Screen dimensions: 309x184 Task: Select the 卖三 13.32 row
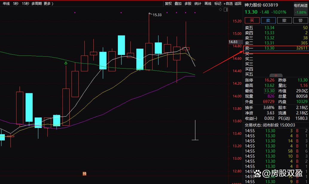276,38
